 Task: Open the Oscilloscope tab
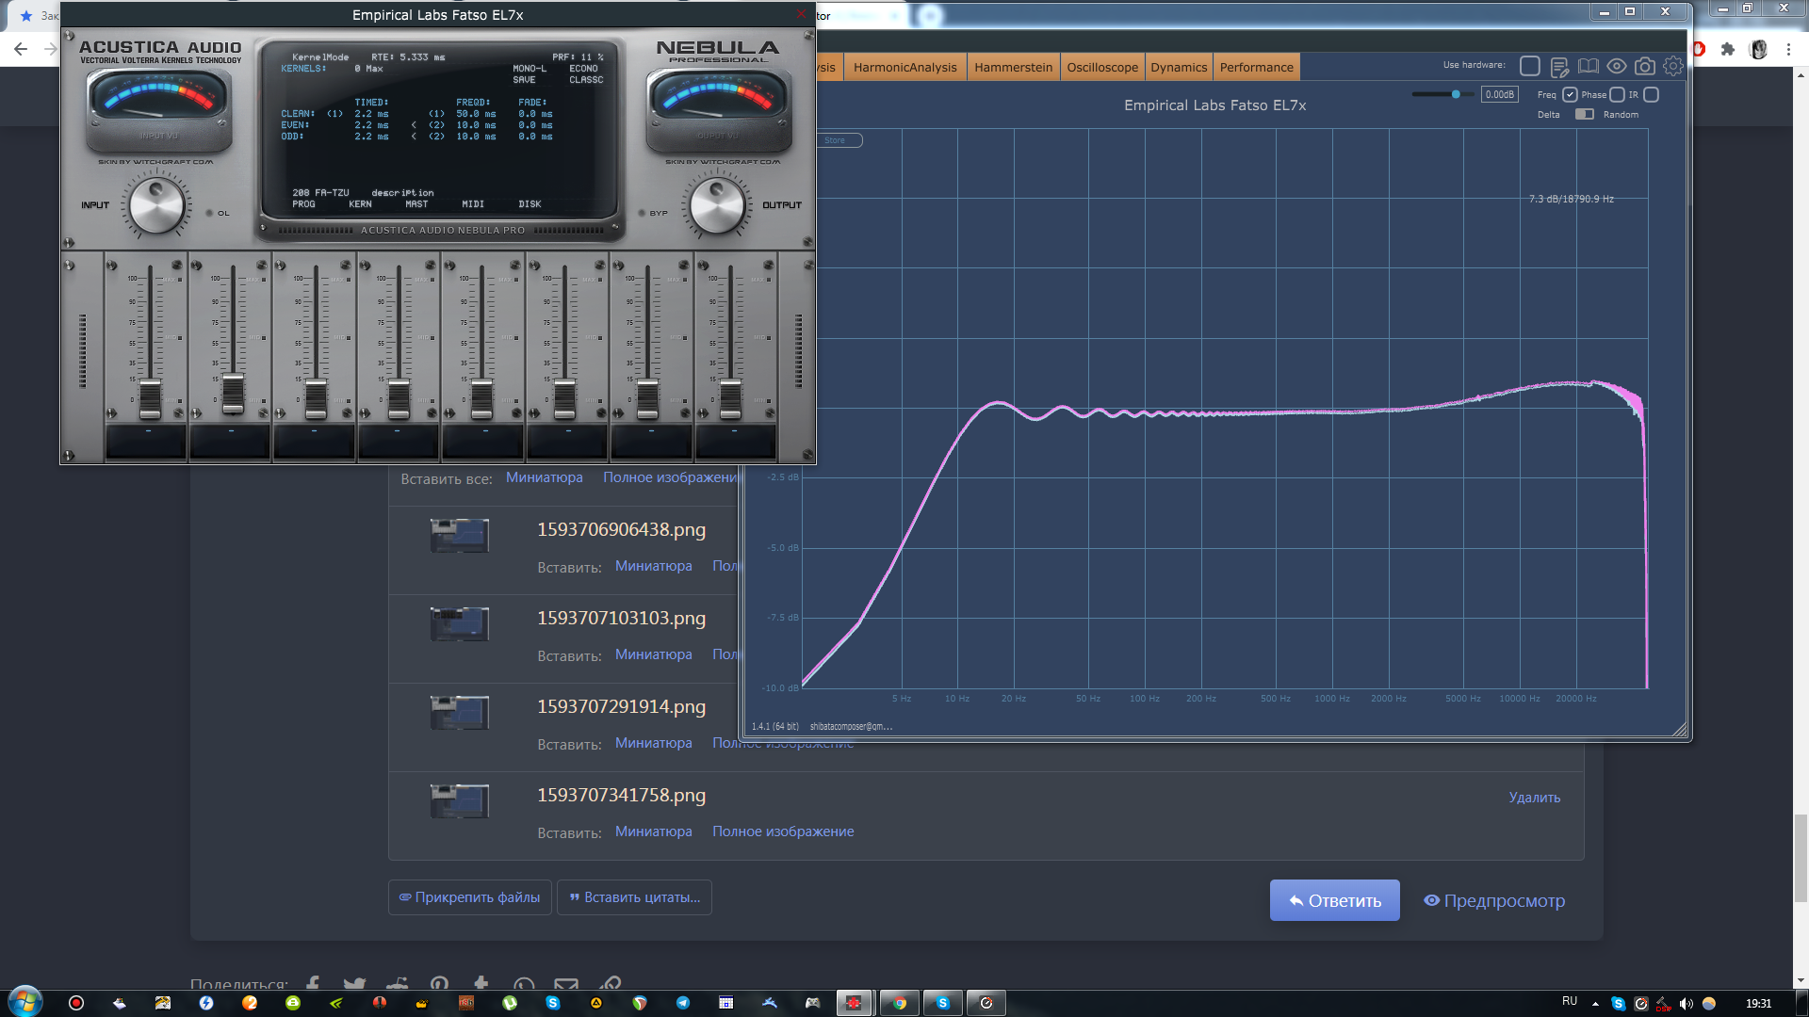[x=1102, y=67]
